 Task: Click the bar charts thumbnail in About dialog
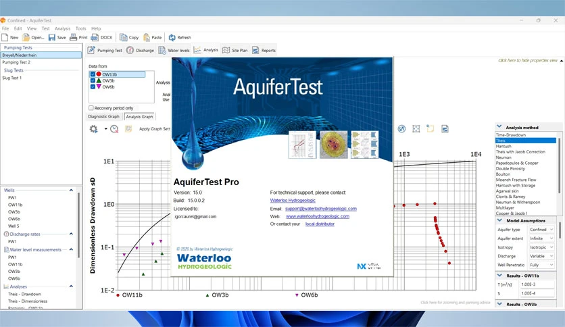[x=365, y=145]
